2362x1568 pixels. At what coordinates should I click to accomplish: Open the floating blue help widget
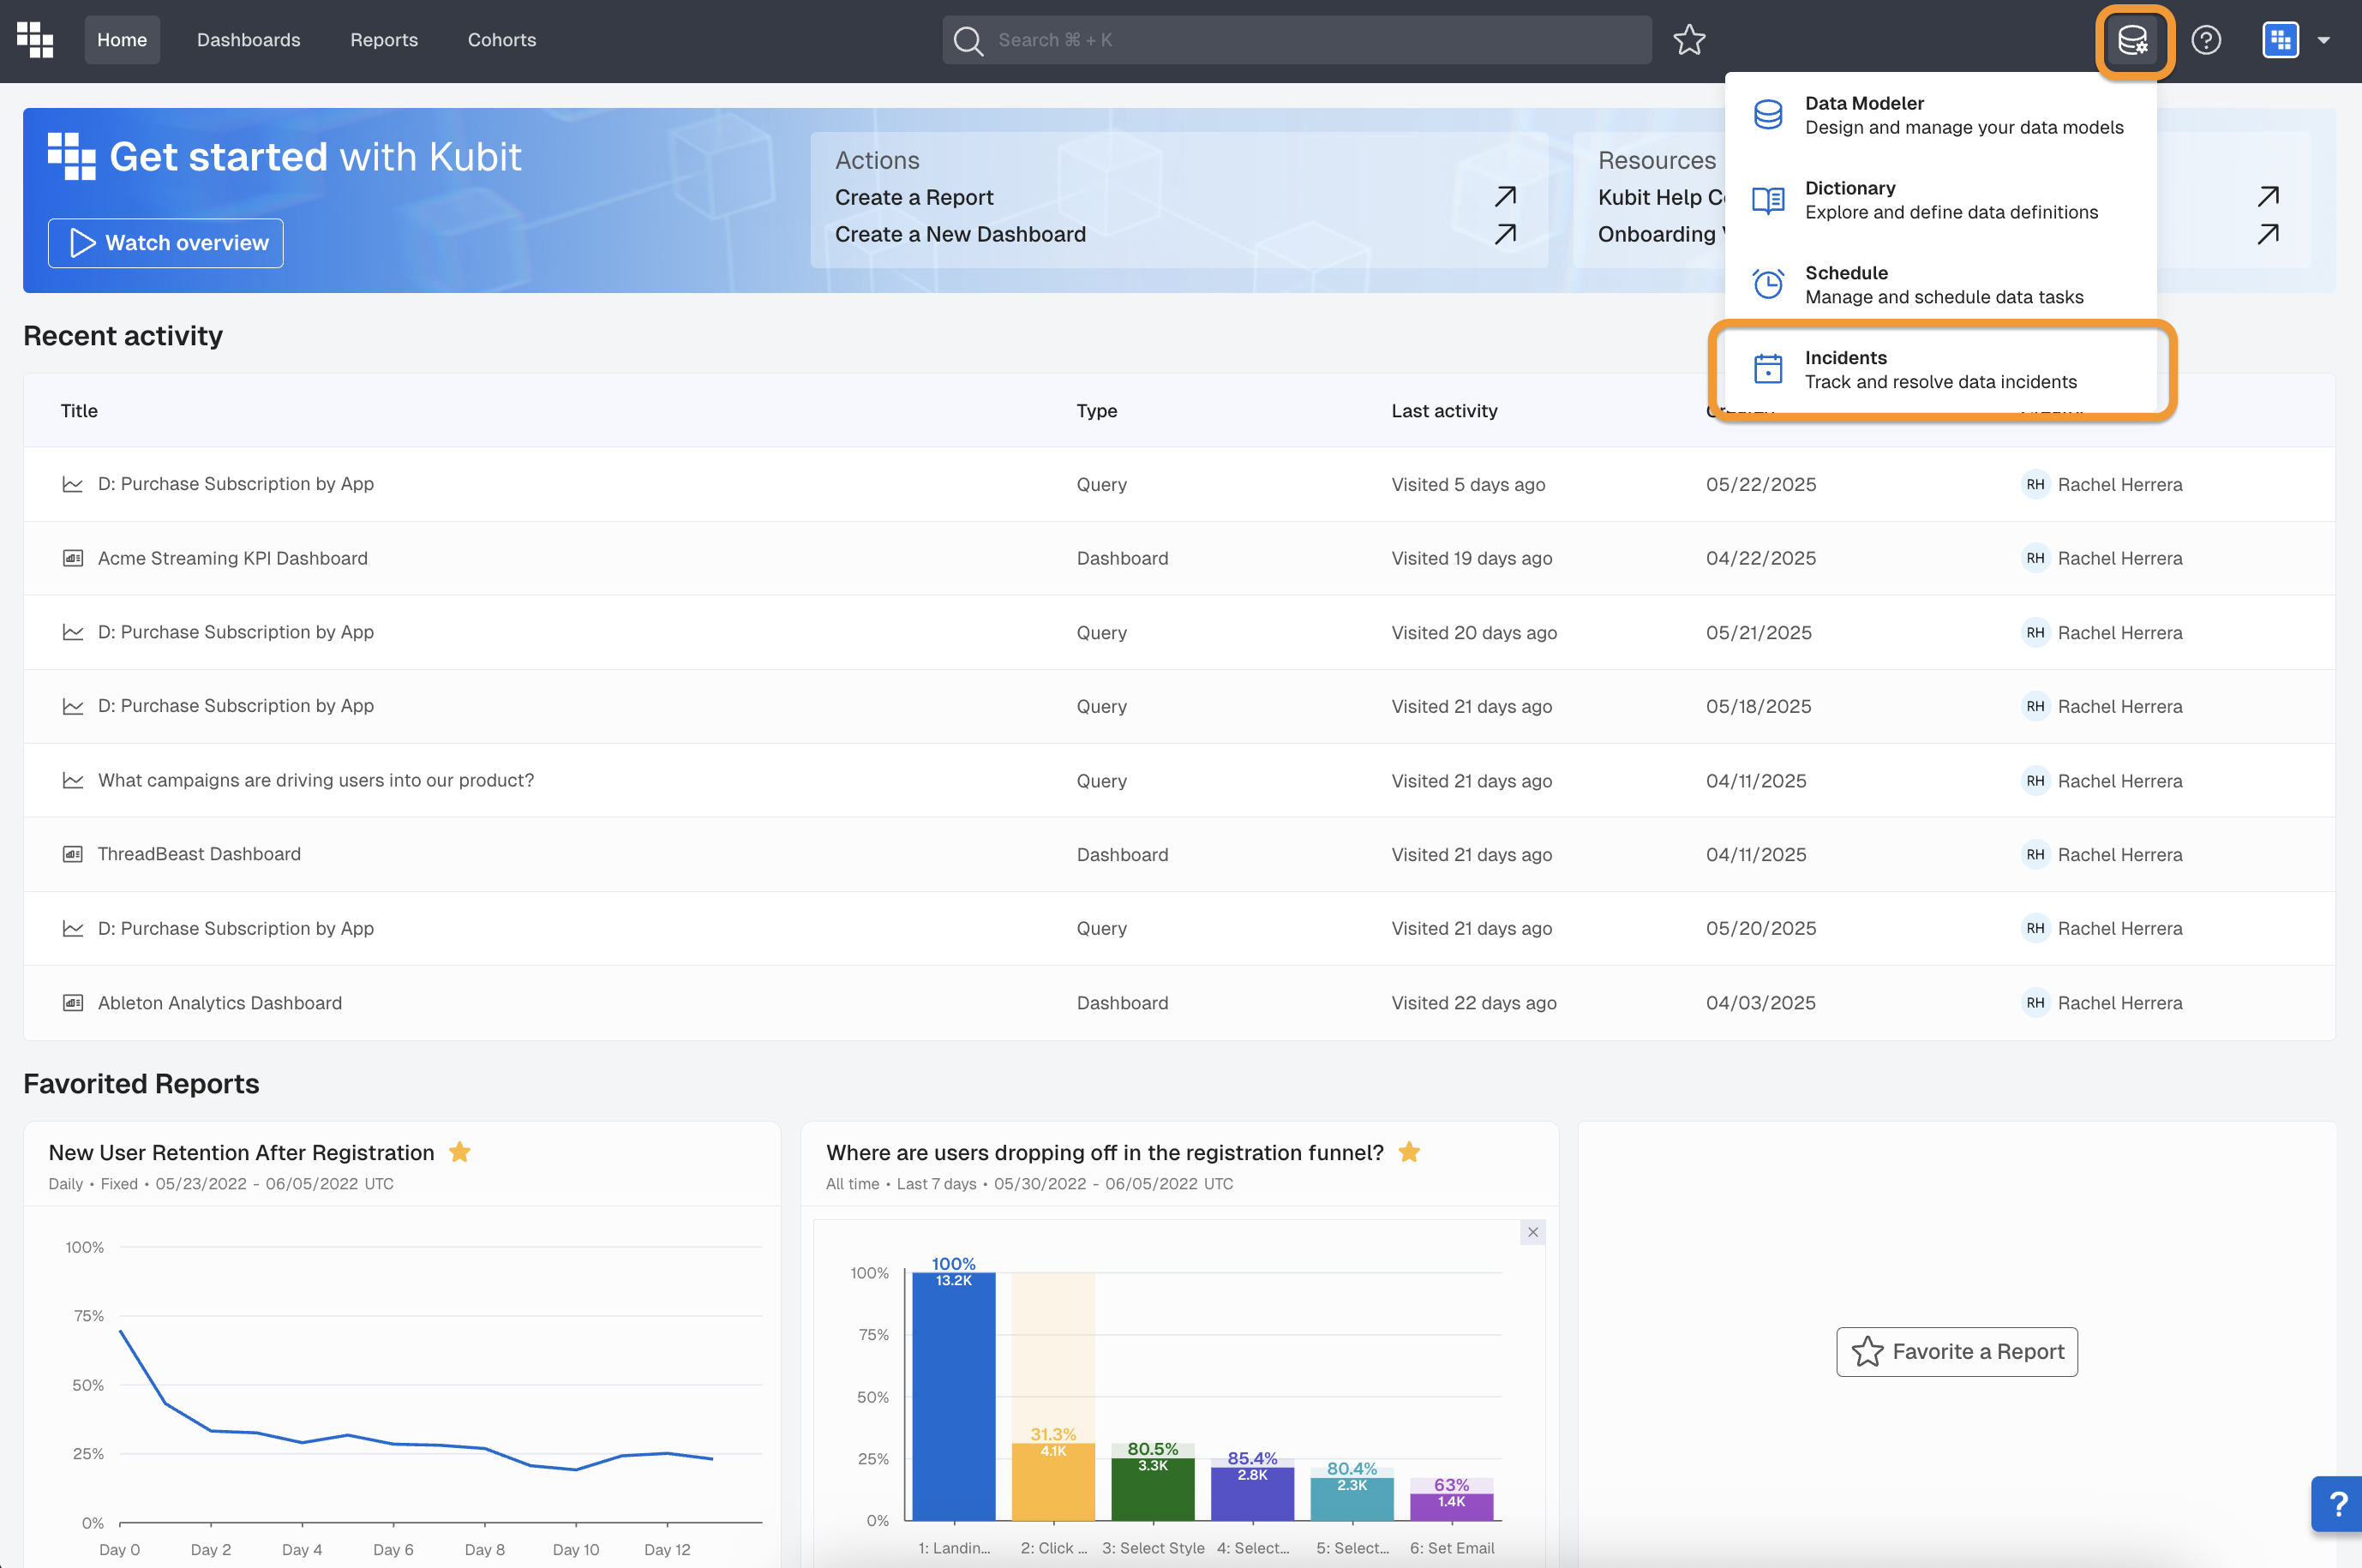coord(2337,1503)
